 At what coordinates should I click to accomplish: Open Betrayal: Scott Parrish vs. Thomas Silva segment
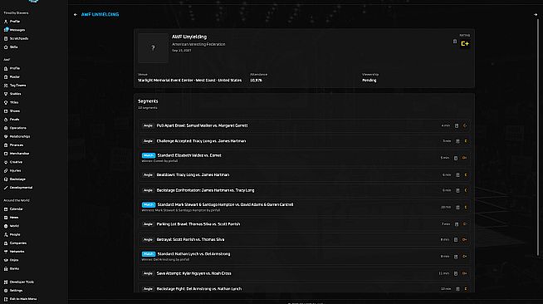coord(304,239)
